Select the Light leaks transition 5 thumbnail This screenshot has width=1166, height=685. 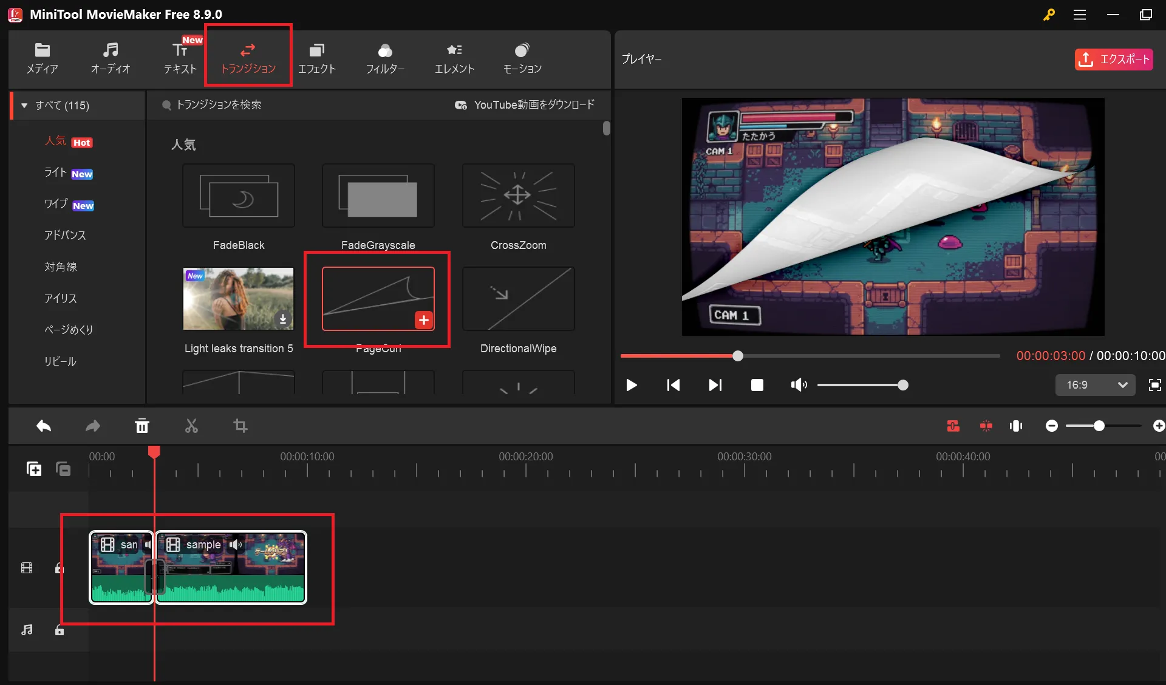[239, 299]
